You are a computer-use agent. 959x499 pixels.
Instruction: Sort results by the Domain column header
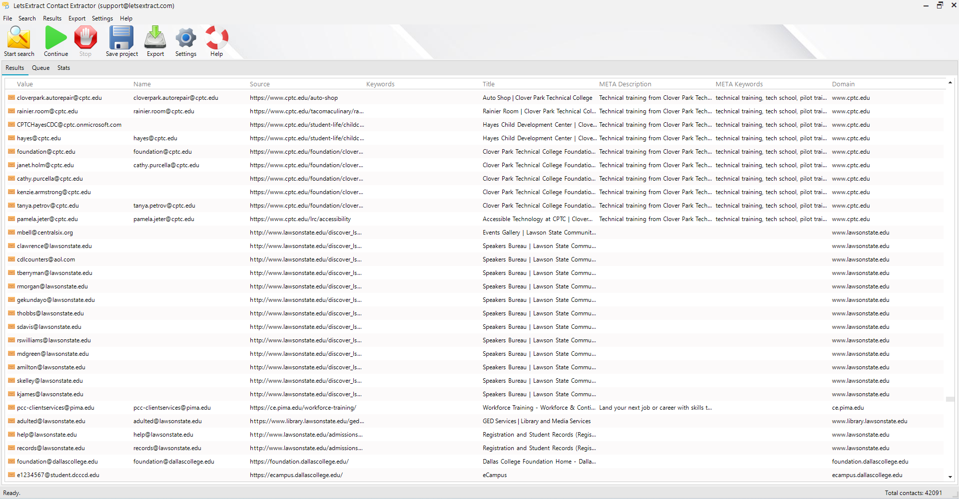tap(843, 84)
